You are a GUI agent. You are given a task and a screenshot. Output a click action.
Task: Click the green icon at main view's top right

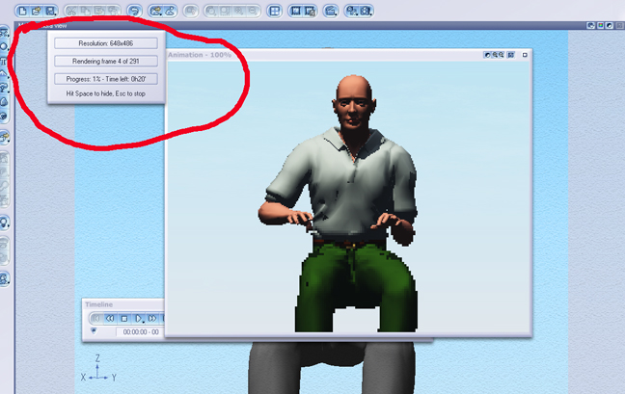600,25
